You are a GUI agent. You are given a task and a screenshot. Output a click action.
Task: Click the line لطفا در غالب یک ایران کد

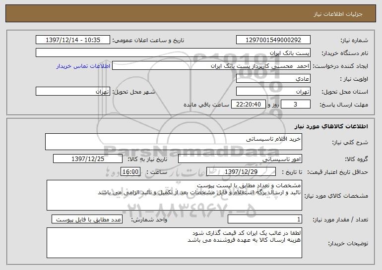tap(247, 233)
